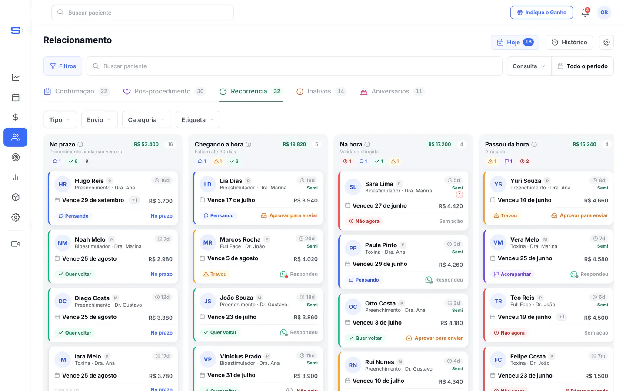Viewport: 626px width, 391px height.
Task: Open the line chart analytics sidebar icon
Action: [16, 77]
